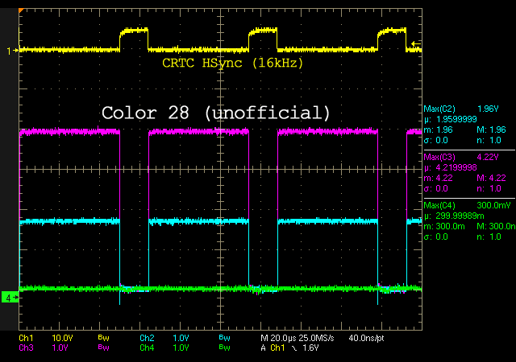Image resolution: width=516 pixels, height=362 pixels.
Task: Select the green 'n: 1.0' count for C4
Action: 489,237
